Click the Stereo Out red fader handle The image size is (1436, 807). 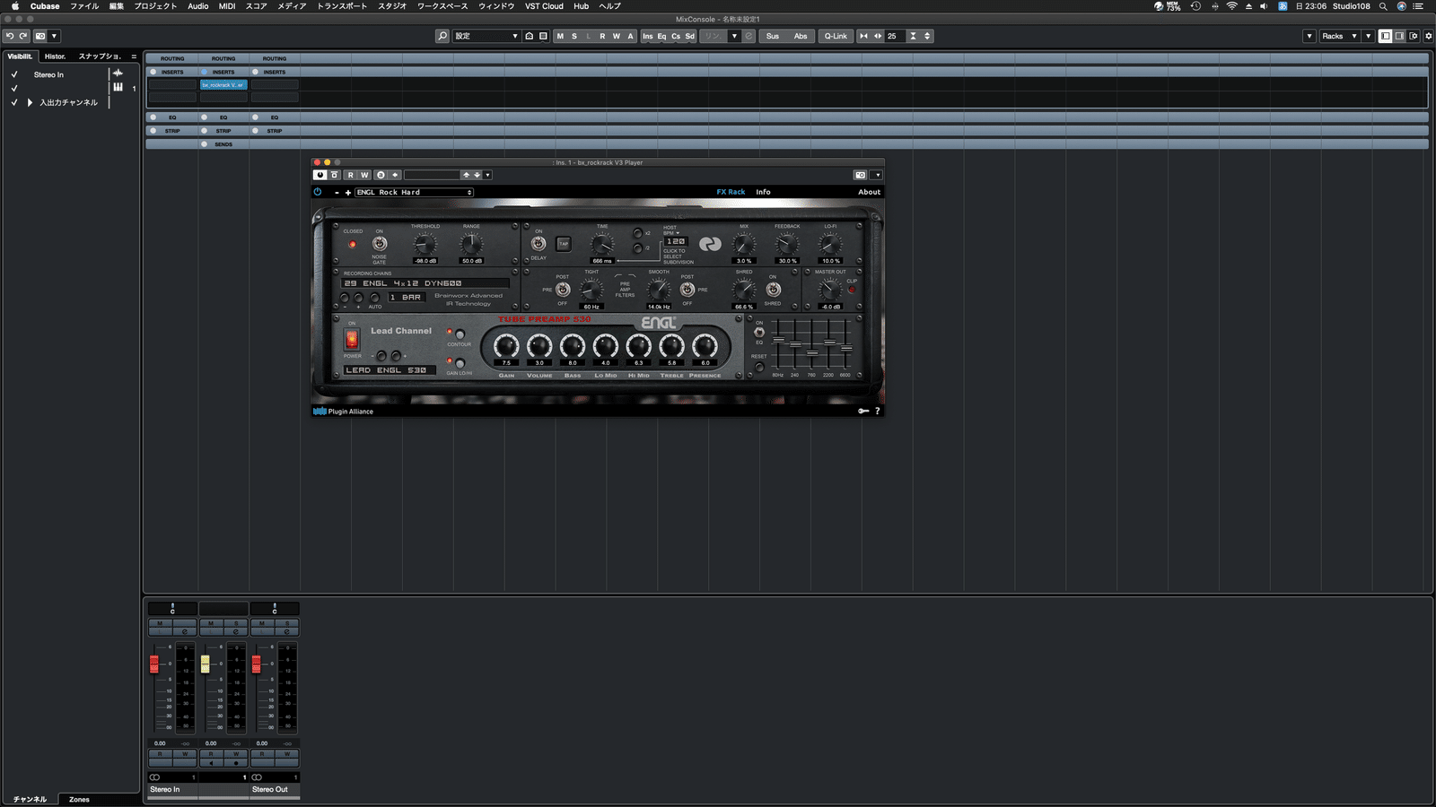256,664
